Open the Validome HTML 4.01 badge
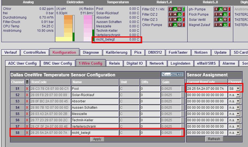Screen dimensions: 248x147 click(x=173, y=74)
